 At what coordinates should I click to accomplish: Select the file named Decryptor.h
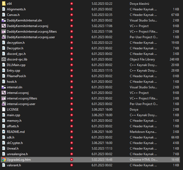click(x=15, y=48)
